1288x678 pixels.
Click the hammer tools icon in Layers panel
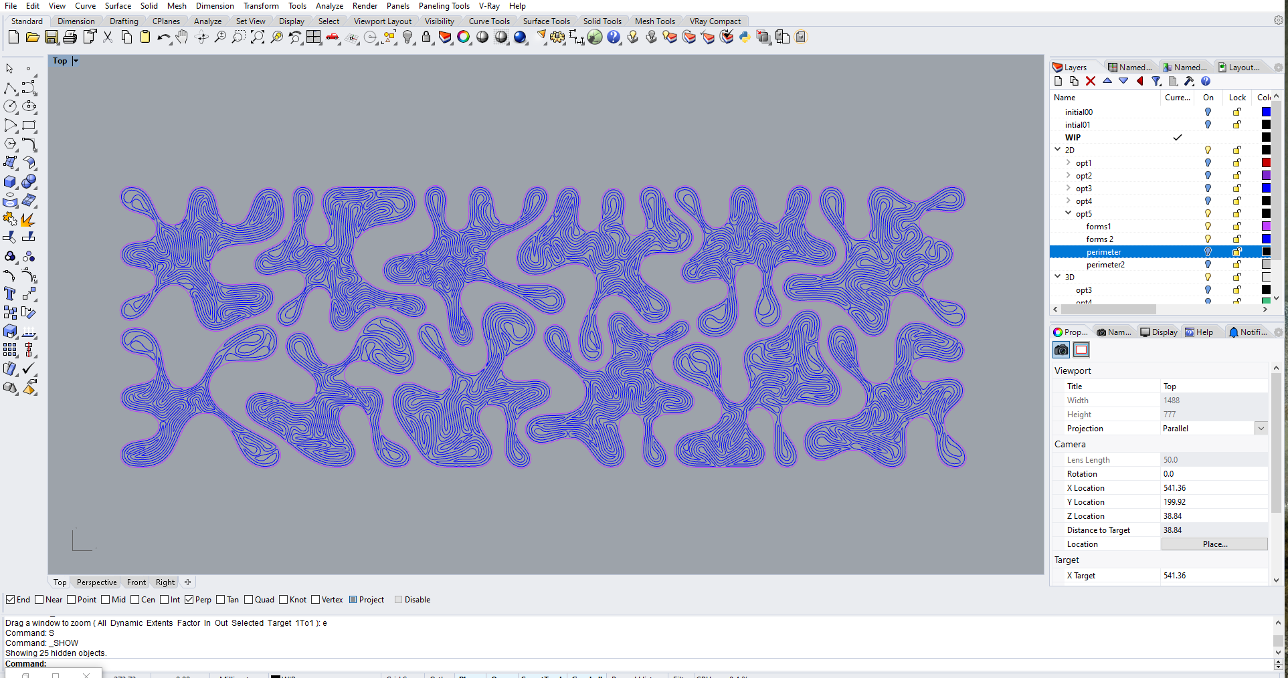pyautogui.click(x=1189, y=82)
